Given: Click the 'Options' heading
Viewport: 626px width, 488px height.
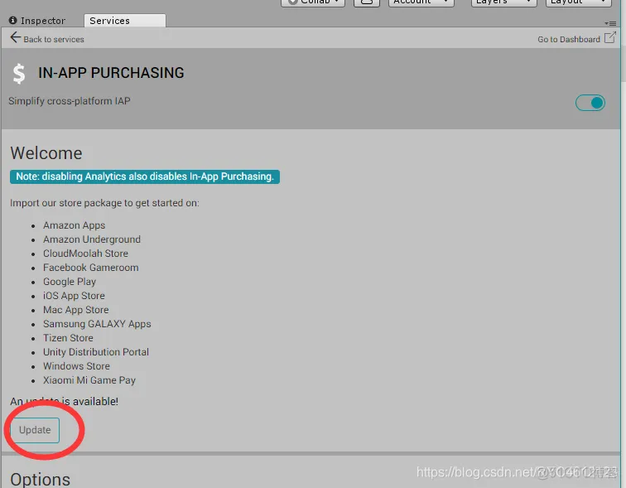Looking at the screenshot, I should [41, 479].
